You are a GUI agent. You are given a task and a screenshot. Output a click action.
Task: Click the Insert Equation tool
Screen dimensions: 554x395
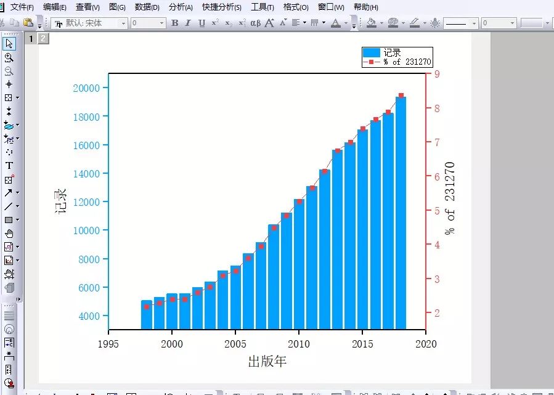[x=9, y=246]
